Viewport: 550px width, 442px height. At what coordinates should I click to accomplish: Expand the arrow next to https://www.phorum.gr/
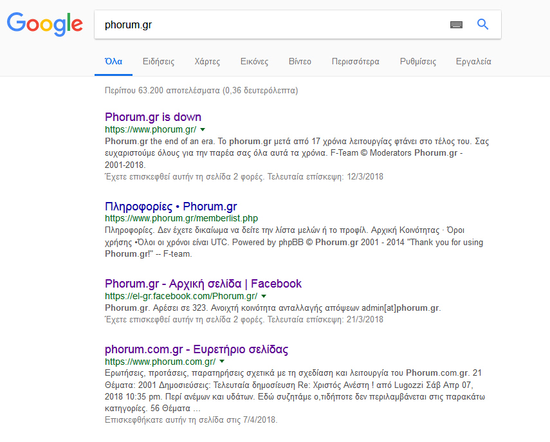(203, 130)
